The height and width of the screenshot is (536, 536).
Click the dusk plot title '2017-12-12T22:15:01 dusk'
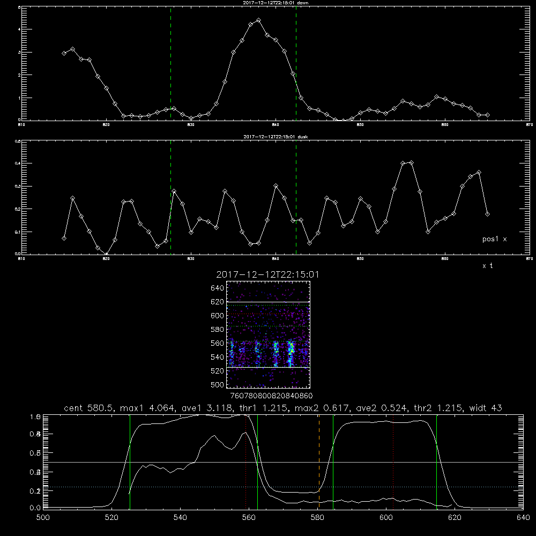[x=276, y=137]
